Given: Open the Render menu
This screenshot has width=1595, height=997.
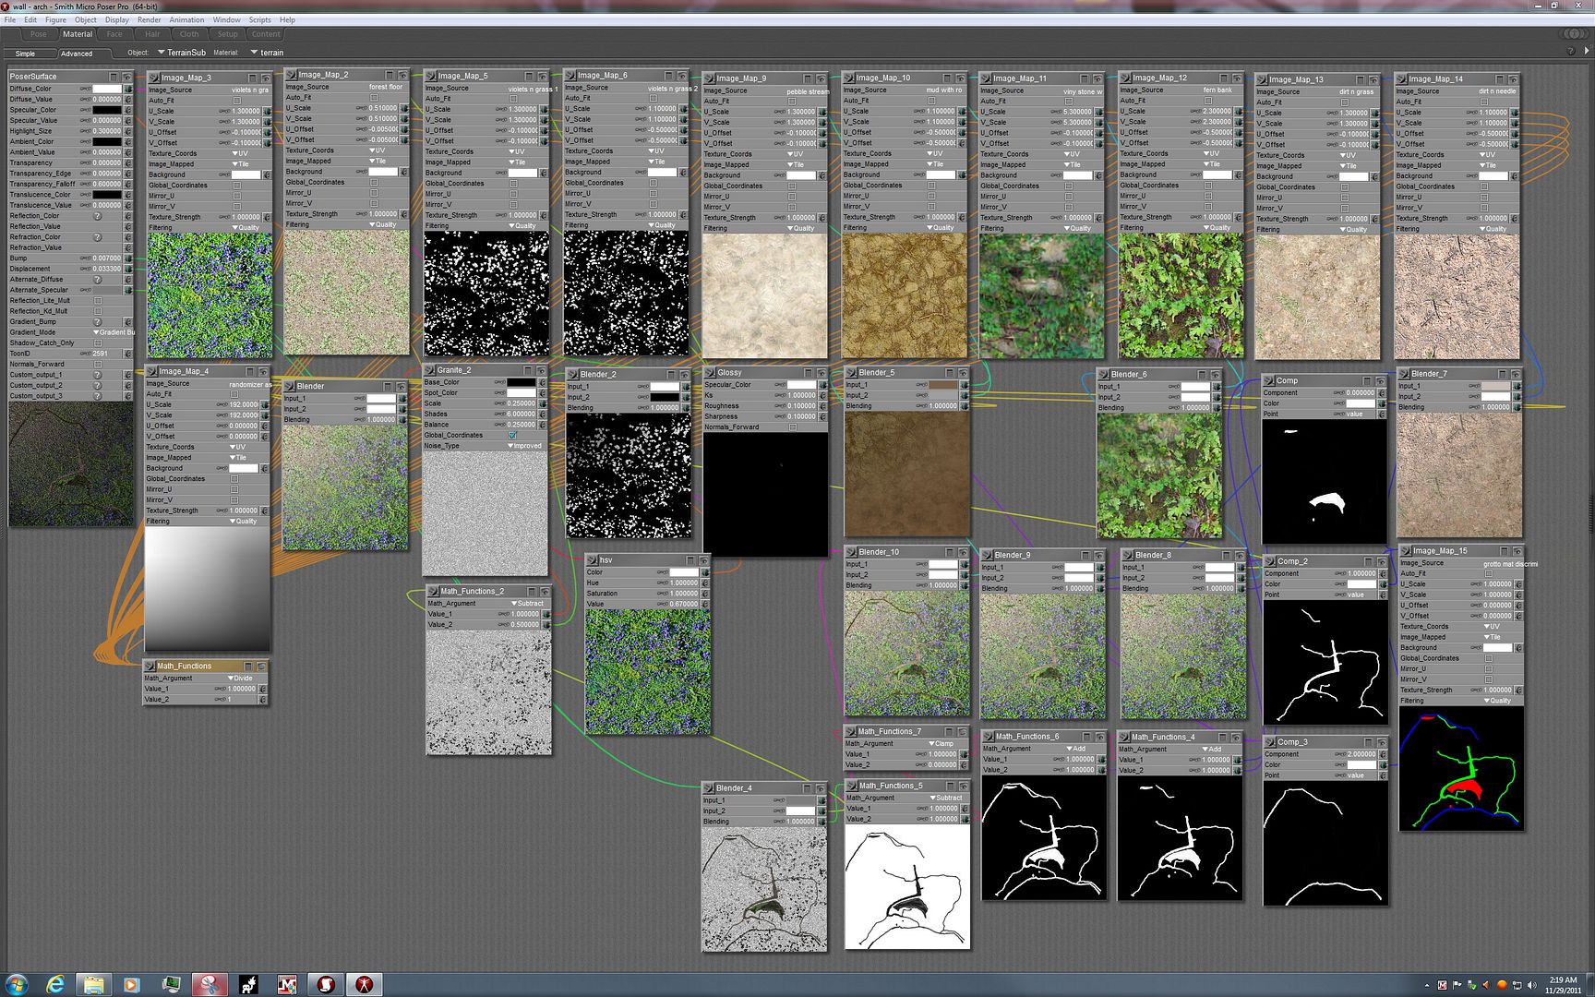Looking at the screenshot, I should [x=149, y=19].
